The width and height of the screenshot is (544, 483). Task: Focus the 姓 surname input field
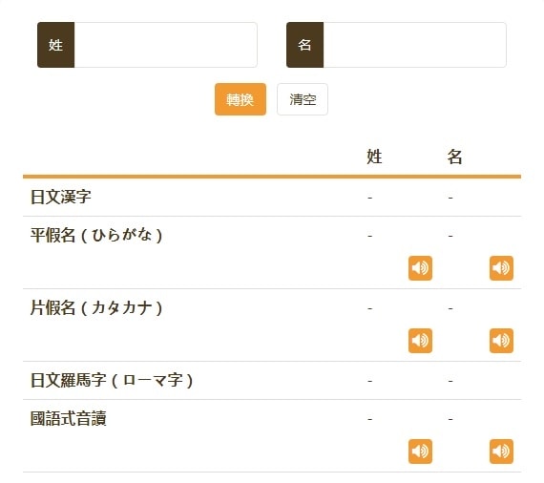coord(165,45)
